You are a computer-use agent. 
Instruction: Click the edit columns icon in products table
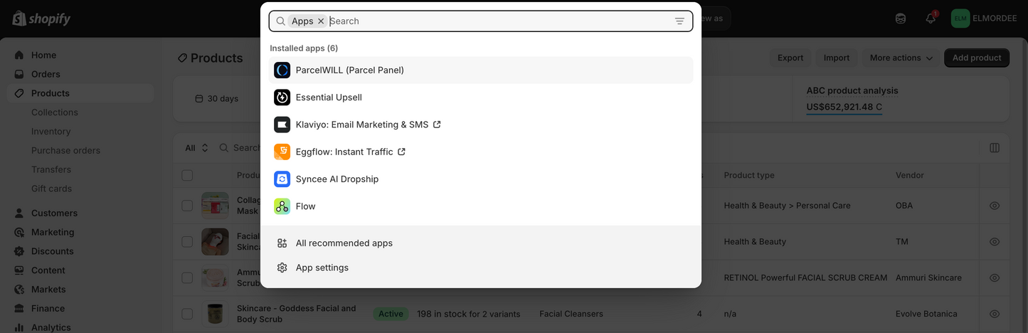click(995, 148)
